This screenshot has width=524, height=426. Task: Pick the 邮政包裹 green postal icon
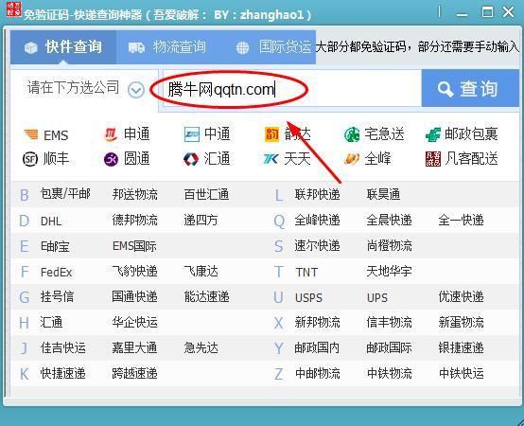click(433, 134)
